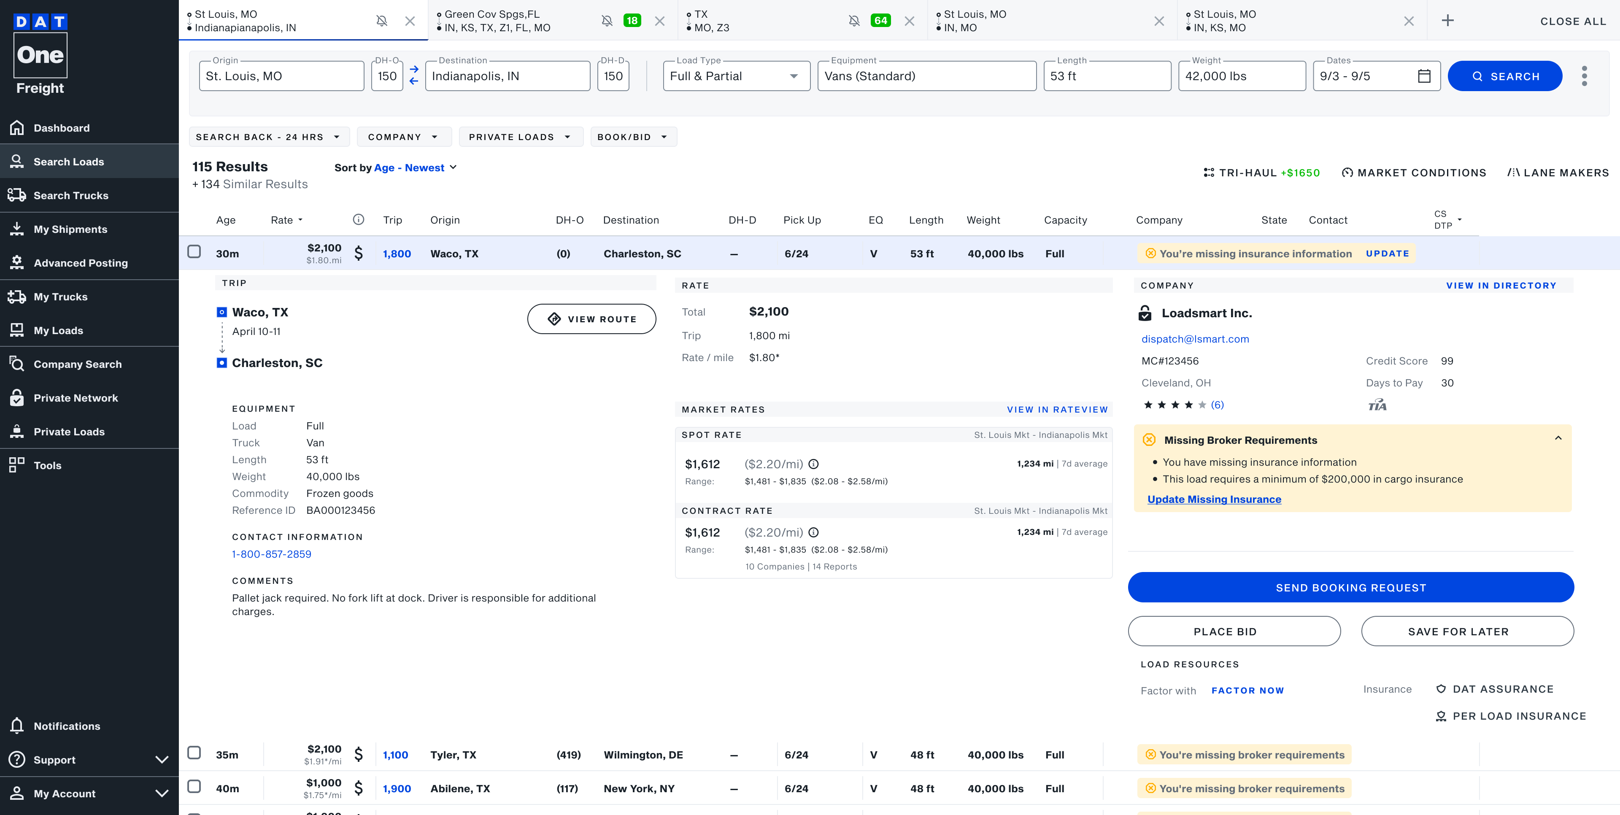
Task: Open the calendar icon in Dates field
Action: (x=1424, y=76)
